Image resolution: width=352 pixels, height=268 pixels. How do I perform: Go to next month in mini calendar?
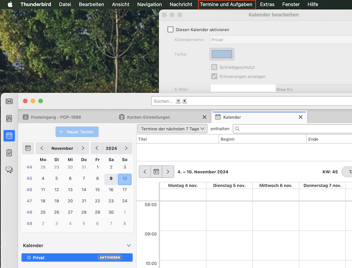coord(83,148)
